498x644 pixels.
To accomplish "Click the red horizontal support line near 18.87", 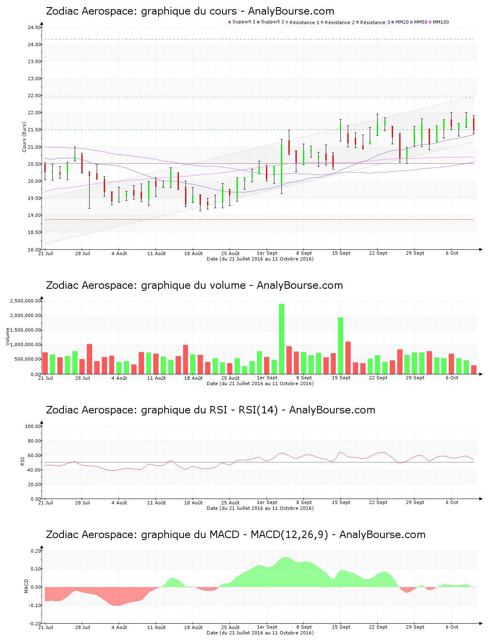I will [259, 219].
